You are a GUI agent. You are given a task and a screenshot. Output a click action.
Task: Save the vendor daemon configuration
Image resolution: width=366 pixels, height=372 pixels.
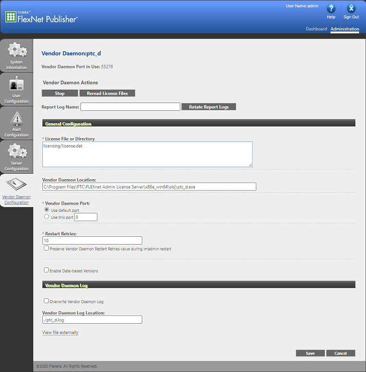coord(310,353)
